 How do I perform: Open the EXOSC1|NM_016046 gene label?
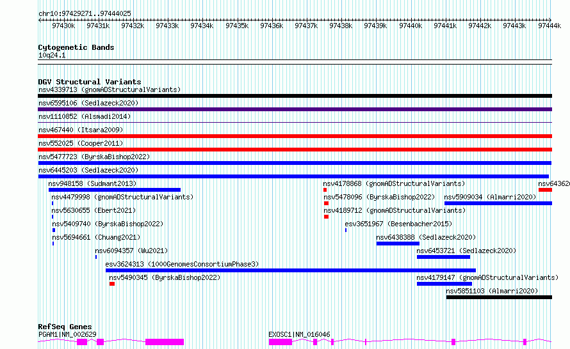tap(299, 334)
